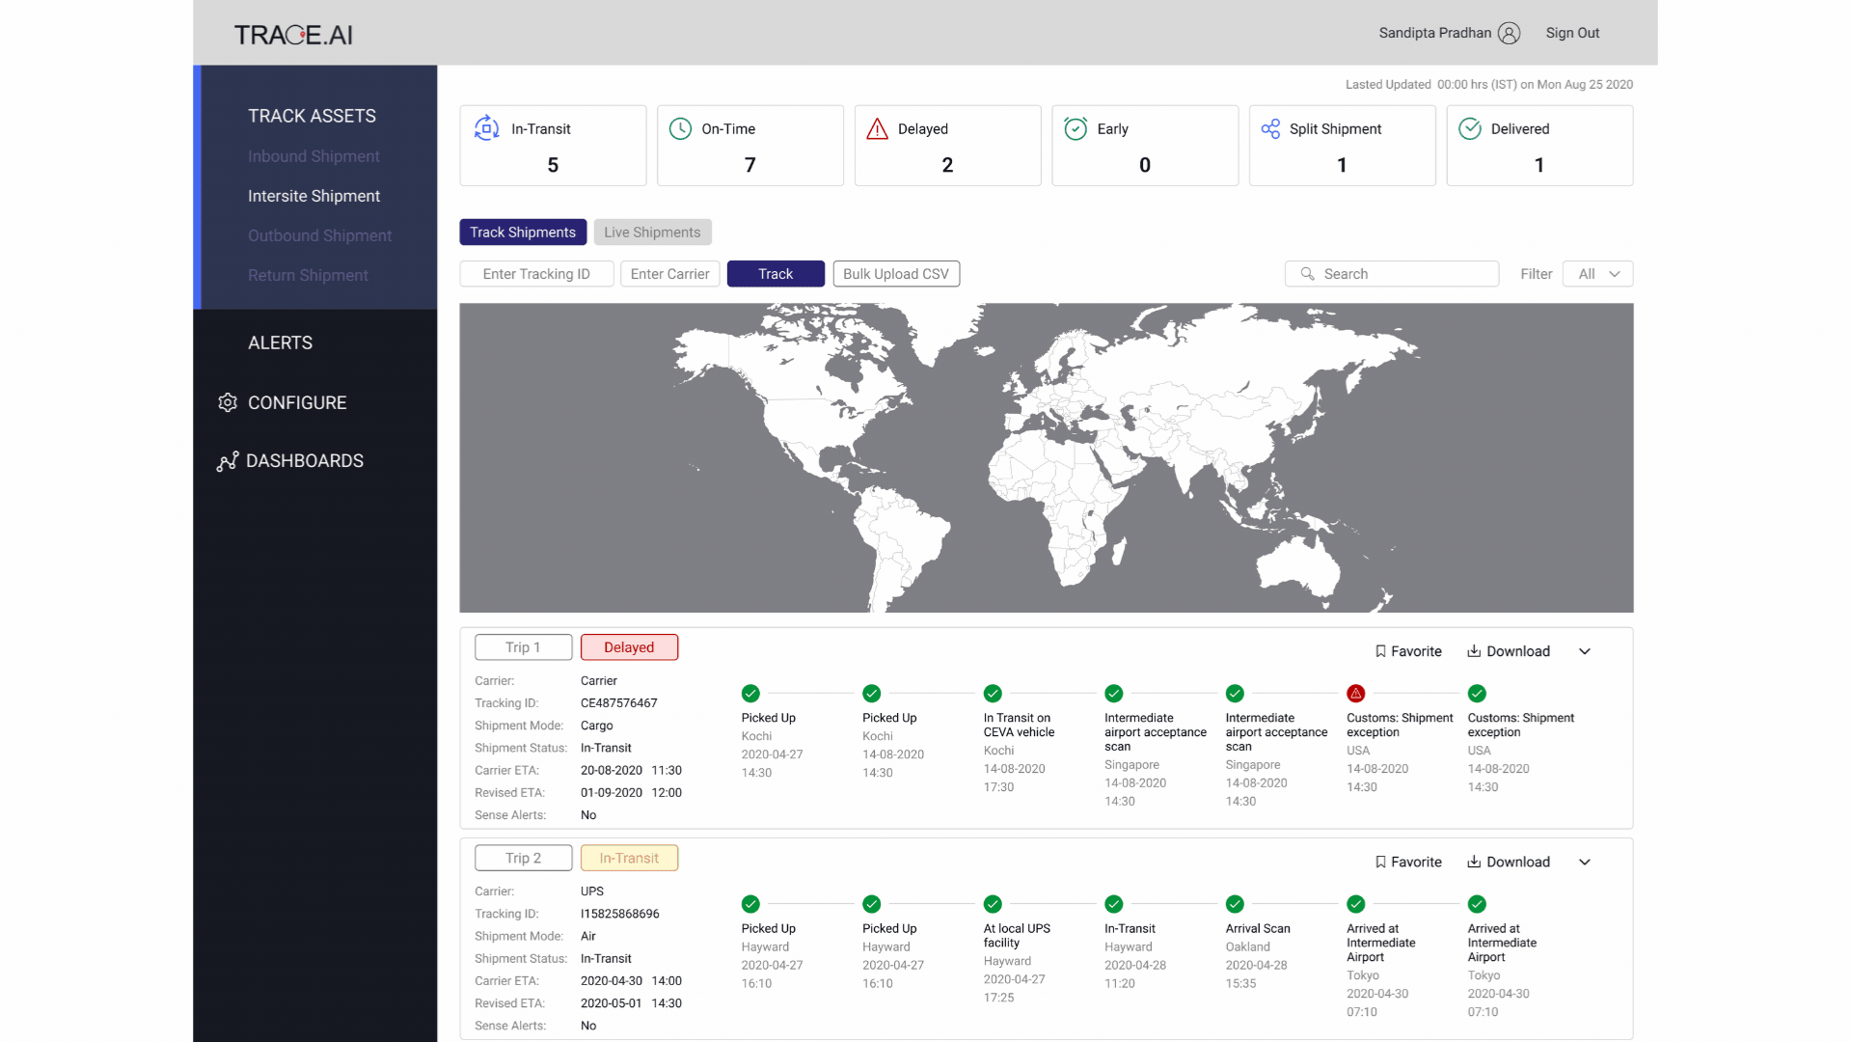Image resolution: width=1852 pixels, height=1042 pixels.
Task: Favorite Trip 1 shipment
Action: pos(1408,651)
